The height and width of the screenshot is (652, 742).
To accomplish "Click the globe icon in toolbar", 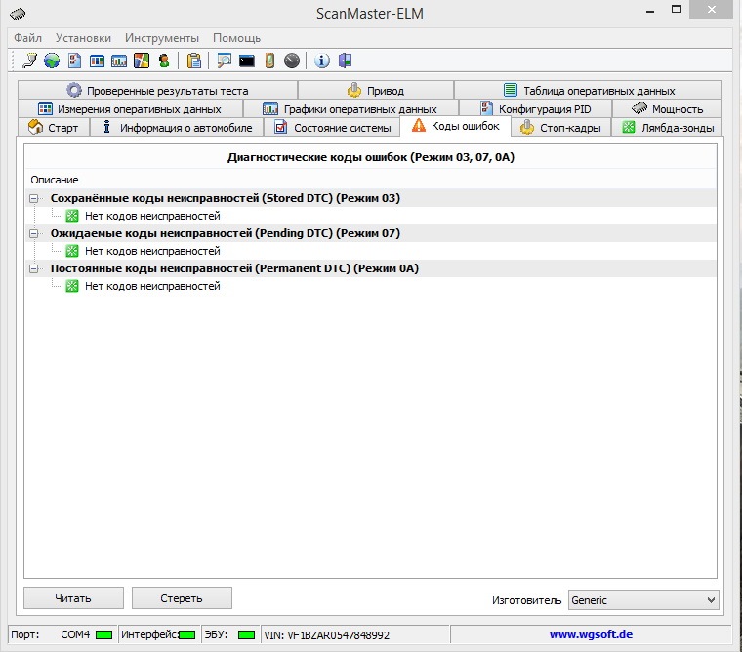I will click(52, 61).
